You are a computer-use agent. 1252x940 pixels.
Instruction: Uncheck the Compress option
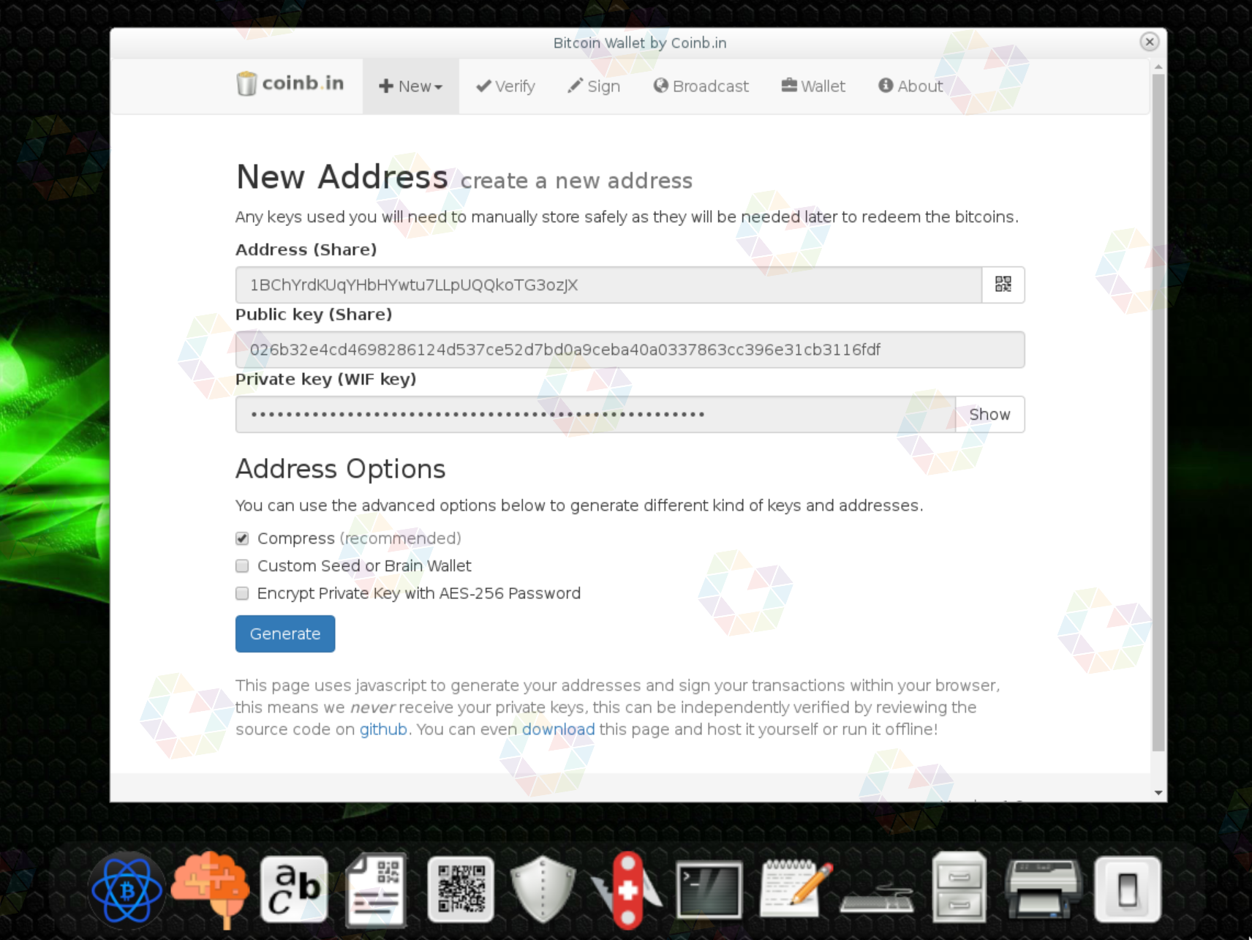point(242,538)
